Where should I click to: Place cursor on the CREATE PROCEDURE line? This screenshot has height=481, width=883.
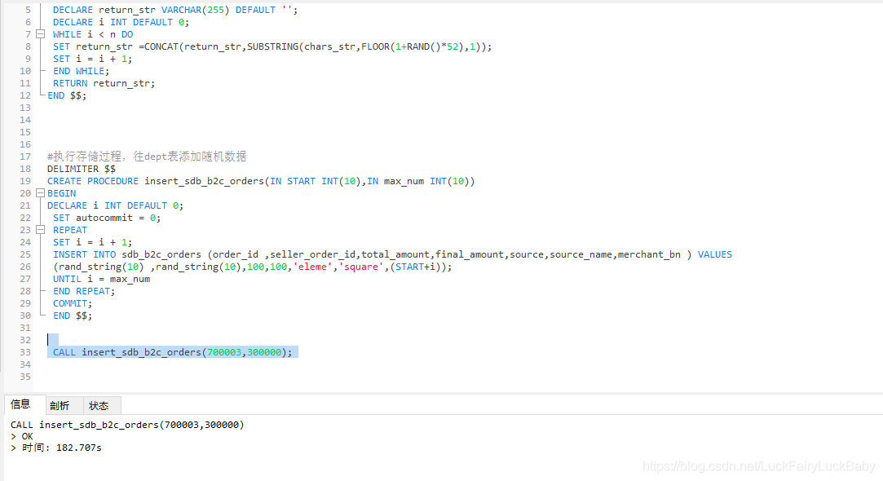(x=260, y=181)
